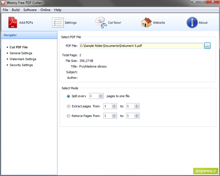
Task: Click the PDF File path field
Action: click(141, 46)
